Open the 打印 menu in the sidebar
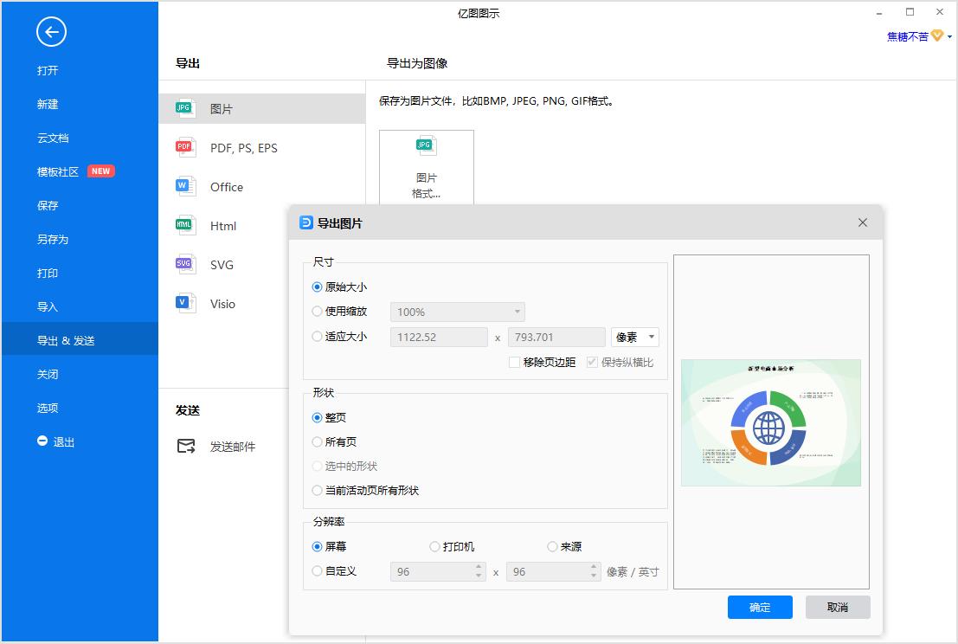This screenshot has height=644, width=958. [48, 273]
